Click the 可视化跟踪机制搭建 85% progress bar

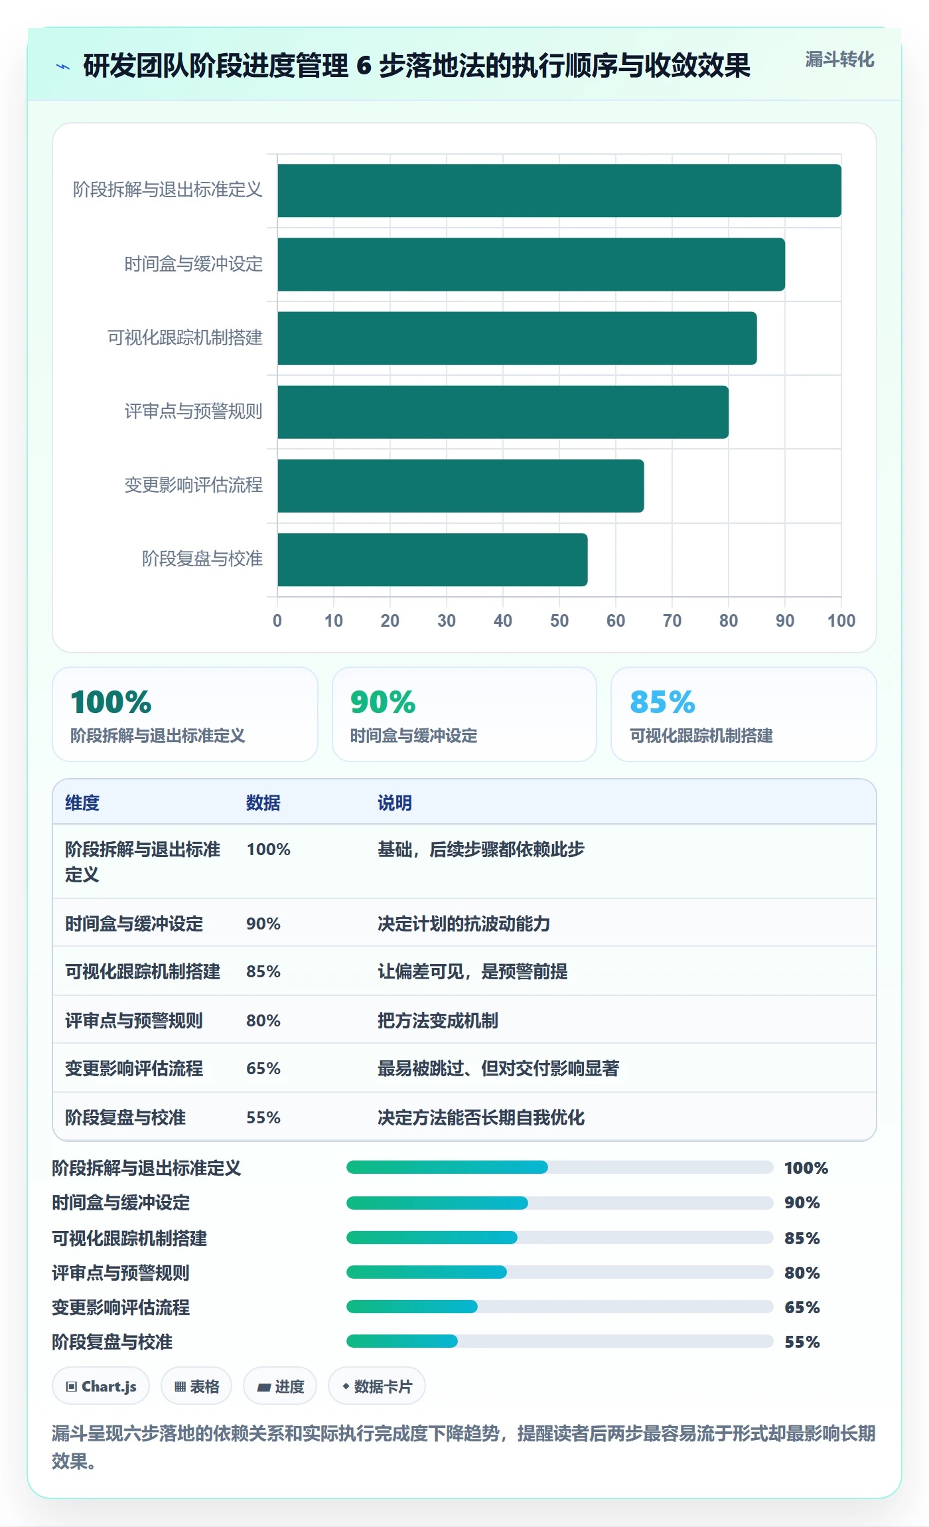click(560, 1238)
